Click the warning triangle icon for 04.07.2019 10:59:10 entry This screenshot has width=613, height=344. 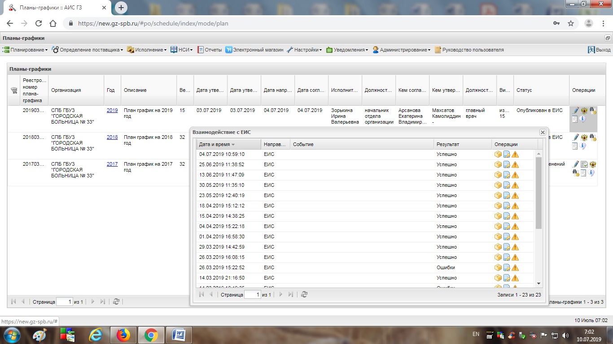point(515,154)
